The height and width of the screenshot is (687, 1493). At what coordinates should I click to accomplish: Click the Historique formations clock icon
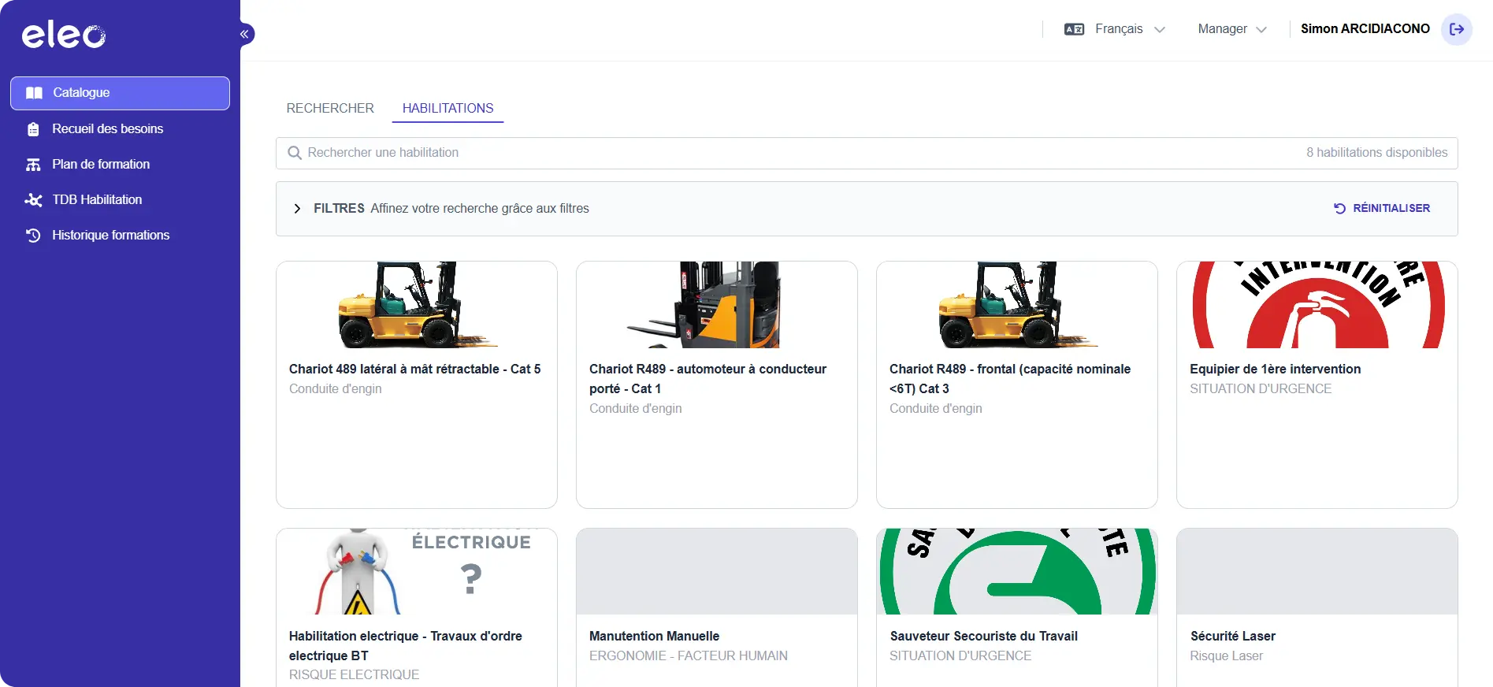pyautogui.click(x=33, y=236)
